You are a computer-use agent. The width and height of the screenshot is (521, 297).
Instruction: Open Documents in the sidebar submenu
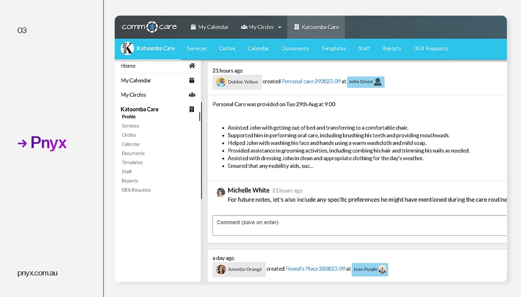point(133,153)
